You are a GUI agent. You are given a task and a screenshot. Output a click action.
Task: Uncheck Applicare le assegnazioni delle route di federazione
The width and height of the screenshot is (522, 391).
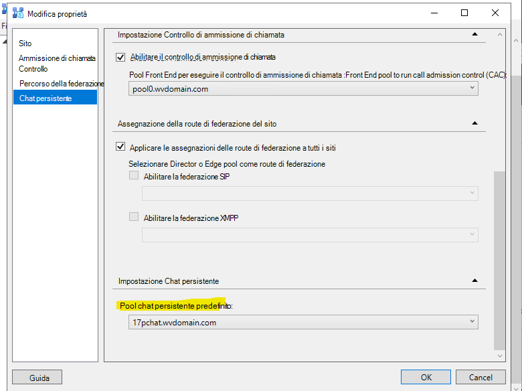pos(120,147)
